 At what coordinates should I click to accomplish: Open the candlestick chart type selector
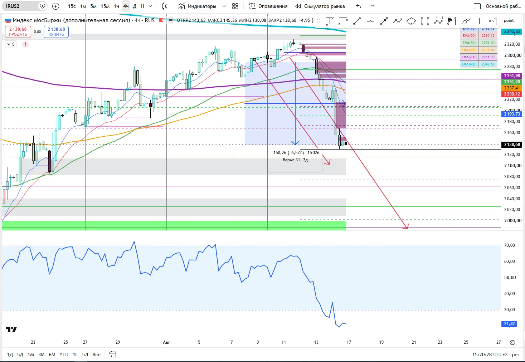click(x=165, y=6)
